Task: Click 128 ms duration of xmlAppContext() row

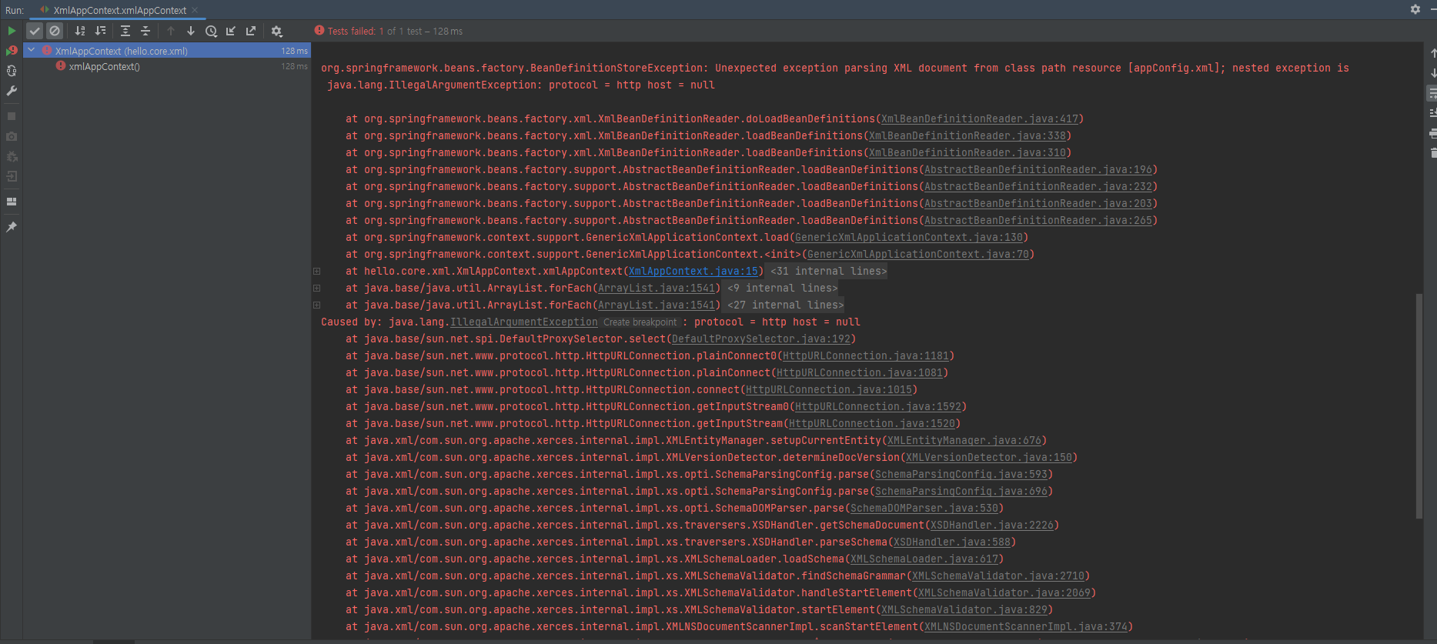Action: [294, 66]
